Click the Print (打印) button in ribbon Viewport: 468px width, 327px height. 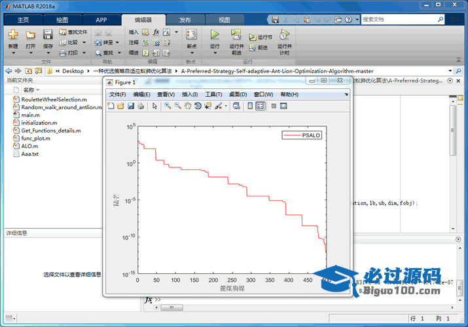(69, 53)
